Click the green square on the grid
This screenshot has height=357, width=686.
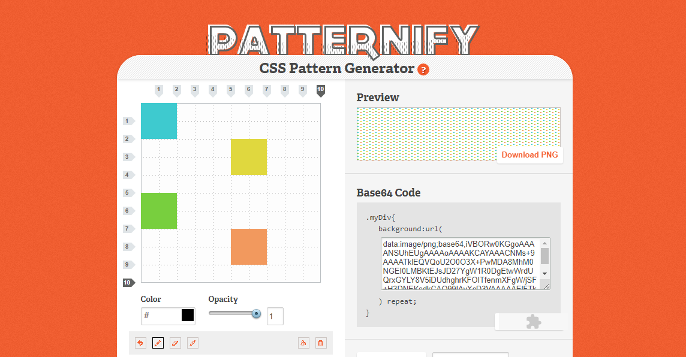(159, 211)
